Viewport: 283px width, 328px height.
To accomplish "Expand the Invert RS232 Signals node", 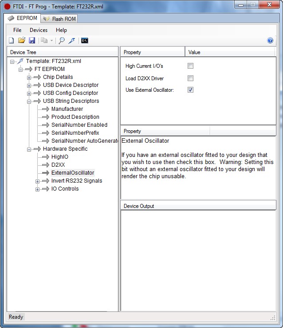I will [x=37, y=181].
